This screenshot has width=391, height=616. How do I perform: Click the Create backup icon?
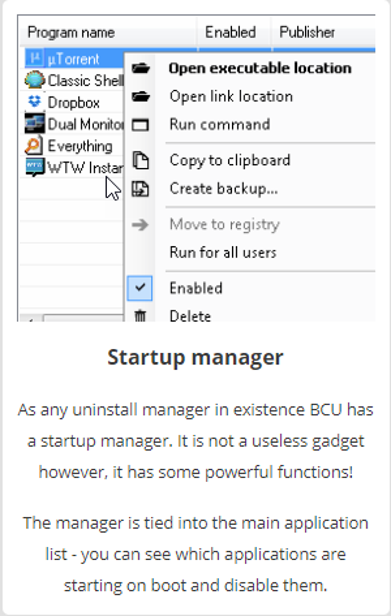pyautogui.click(x=140, y=188)
